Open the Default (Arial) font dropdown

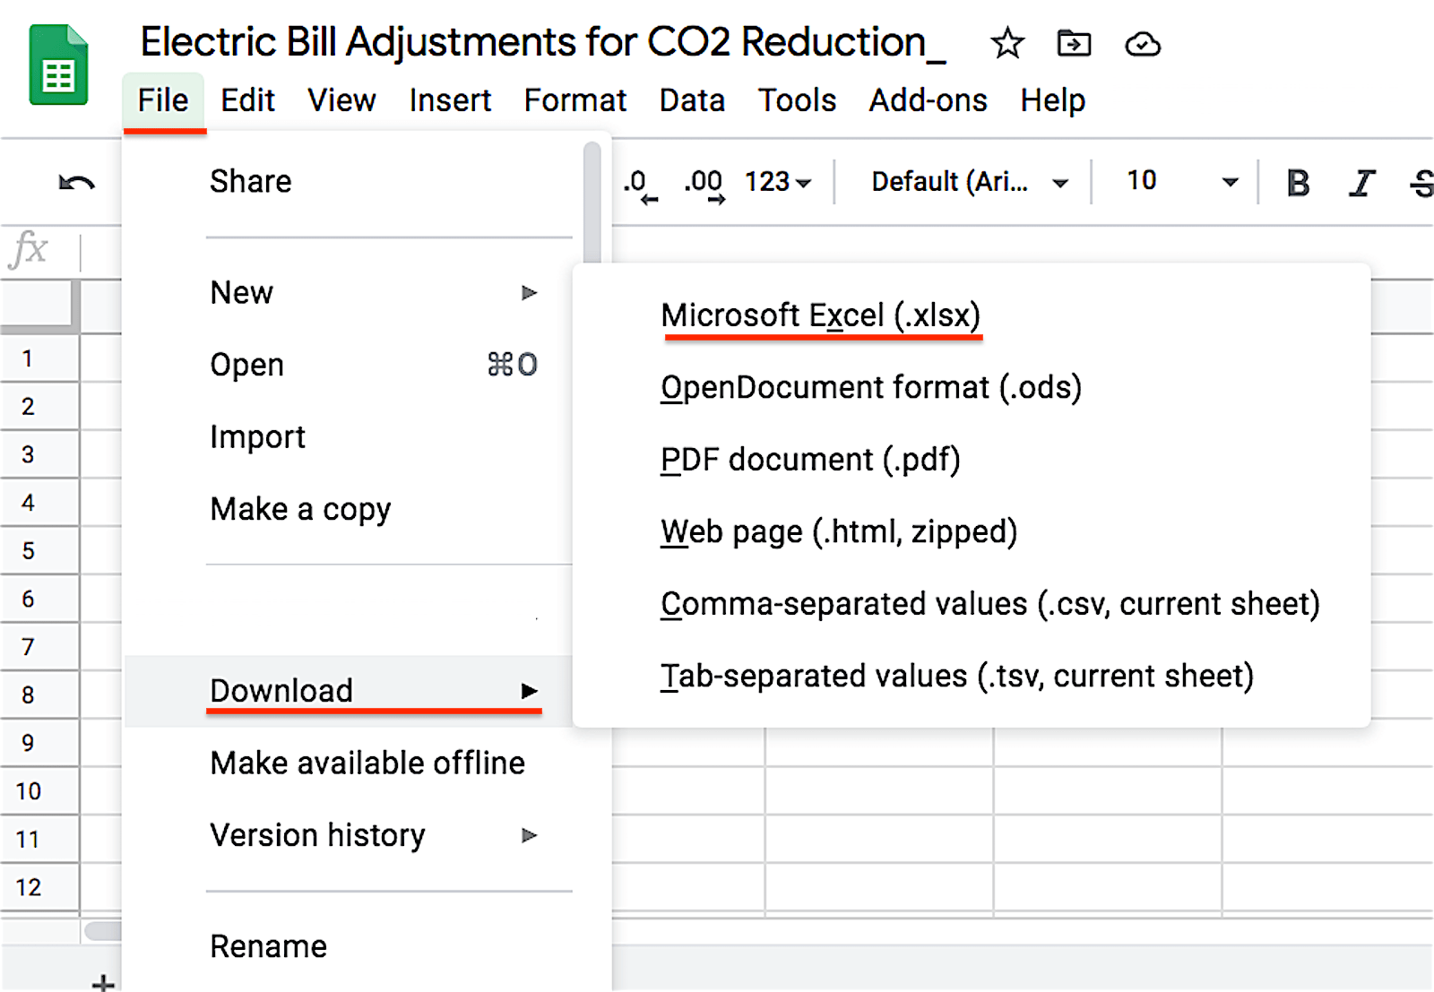coord(968,182)
